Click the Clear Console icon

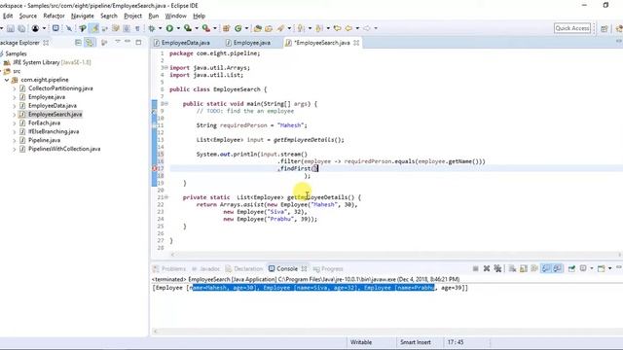tap(513, 268)
